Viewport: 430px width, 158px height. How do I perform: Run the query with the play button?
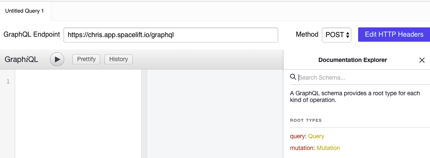tap(57, 59)
